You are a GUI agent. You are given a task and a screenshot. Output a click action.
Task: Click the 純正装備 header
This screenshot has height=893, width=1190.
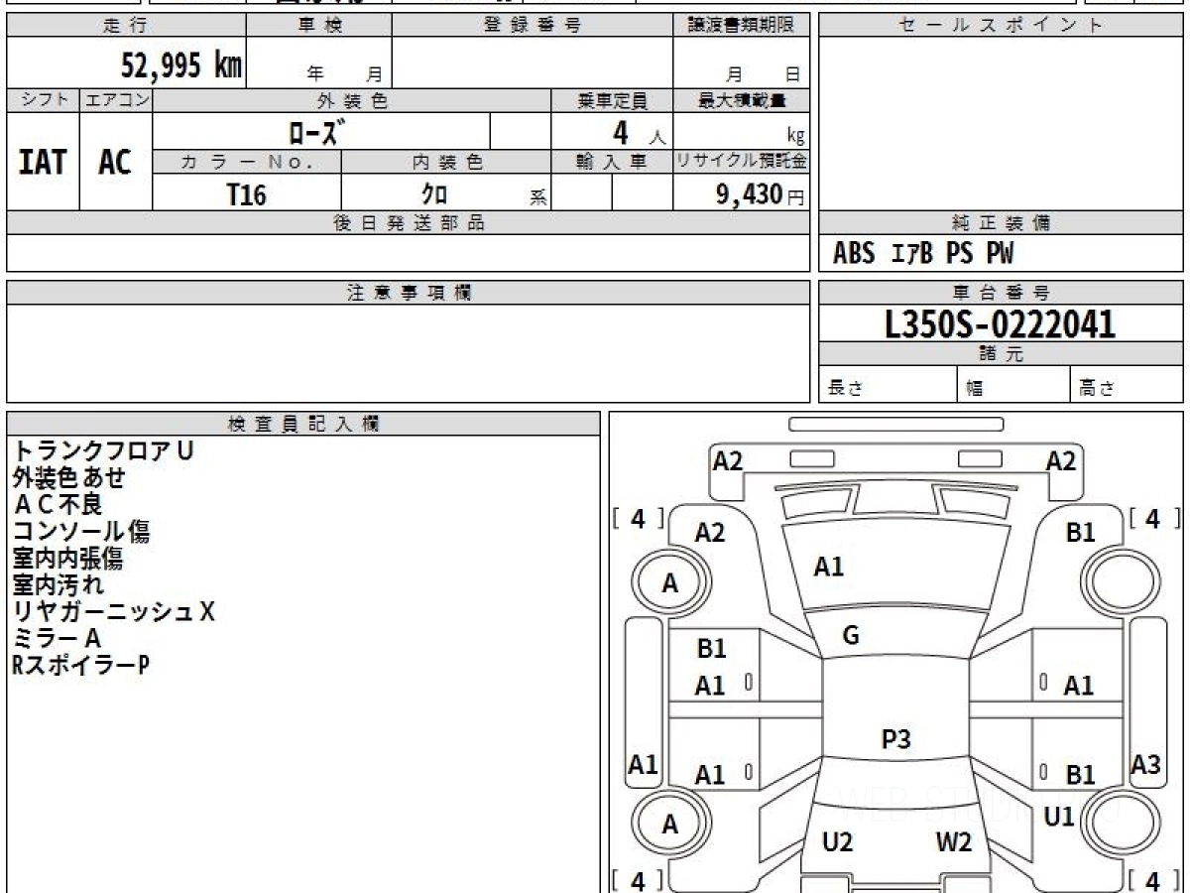[1001, 224]
